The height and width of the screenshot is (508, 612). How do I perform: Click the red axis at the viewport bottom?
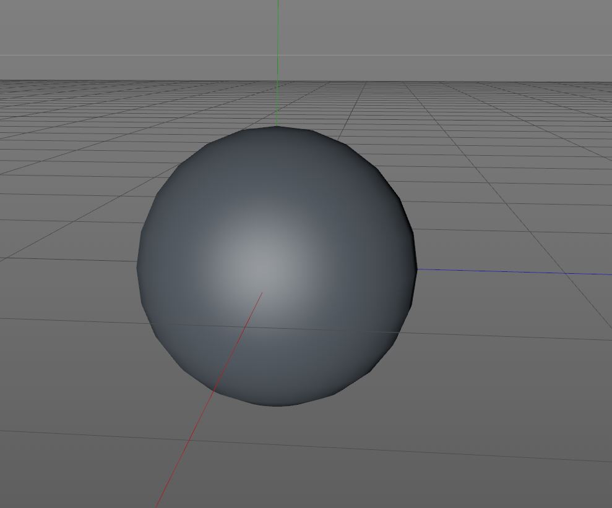click(159, 502)
